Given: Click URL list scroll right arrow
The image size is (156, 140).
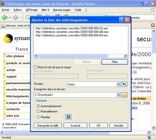Looking at the screenshot, I should point(125,56).
